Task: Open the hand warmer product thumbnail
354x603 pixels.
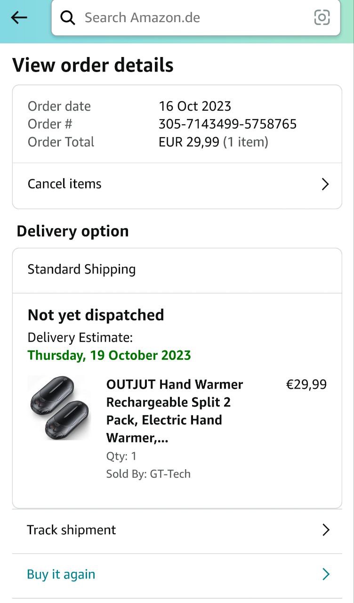Action: [x=59, y=408]
